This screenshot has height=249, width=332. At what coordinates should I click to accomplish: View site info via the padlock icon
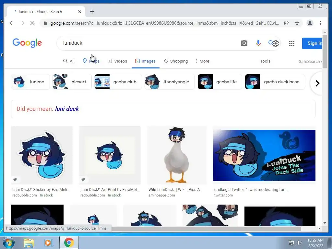point(45,23)
